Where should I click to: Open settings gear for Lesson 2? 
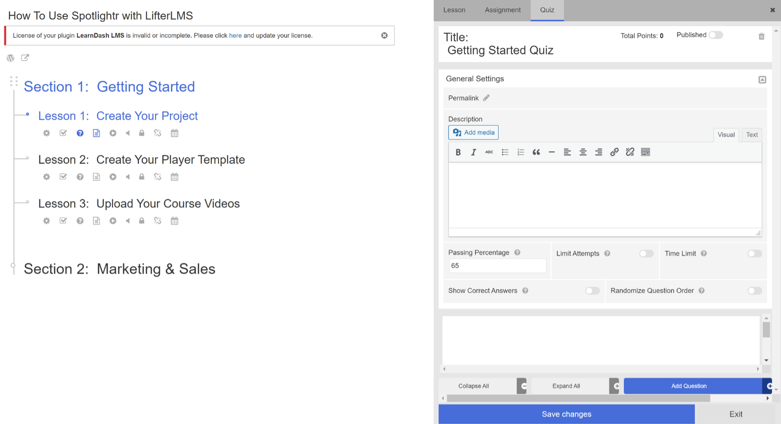click(46, 177)
